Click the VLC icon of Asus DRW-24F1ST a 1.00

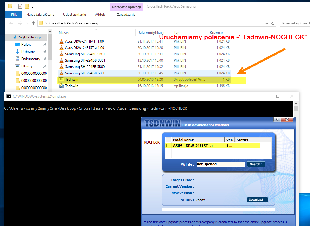[62, 47]
